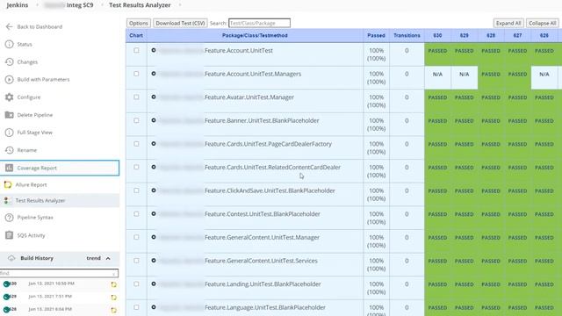
Task: Tick chart checkbox for Feature.Avatar.UnitTest.Manager
Action: click(136, 97)
